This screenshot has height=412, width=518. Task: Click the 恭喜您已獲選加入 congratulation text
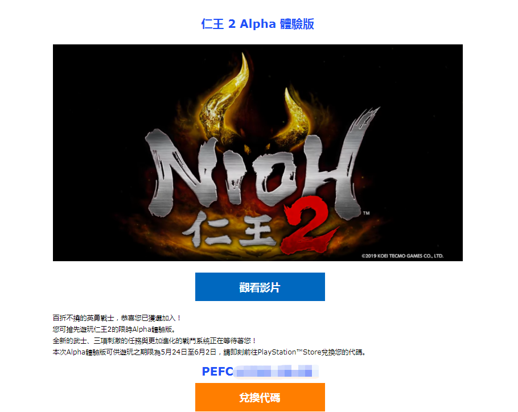(x=148, y=318)
